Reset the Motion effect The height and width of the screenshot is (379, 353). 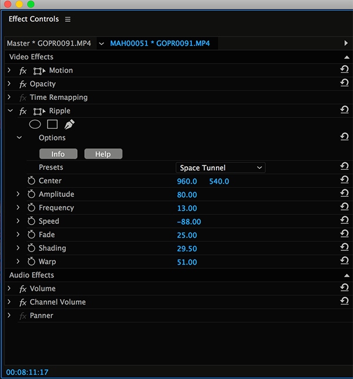[344, 70]
